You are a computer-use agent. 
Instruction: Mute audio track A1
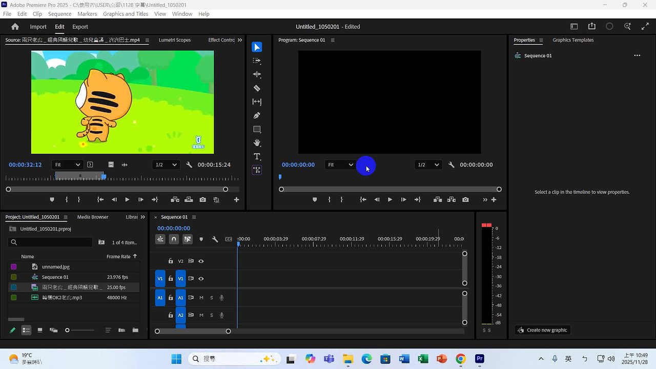(201, 298)
